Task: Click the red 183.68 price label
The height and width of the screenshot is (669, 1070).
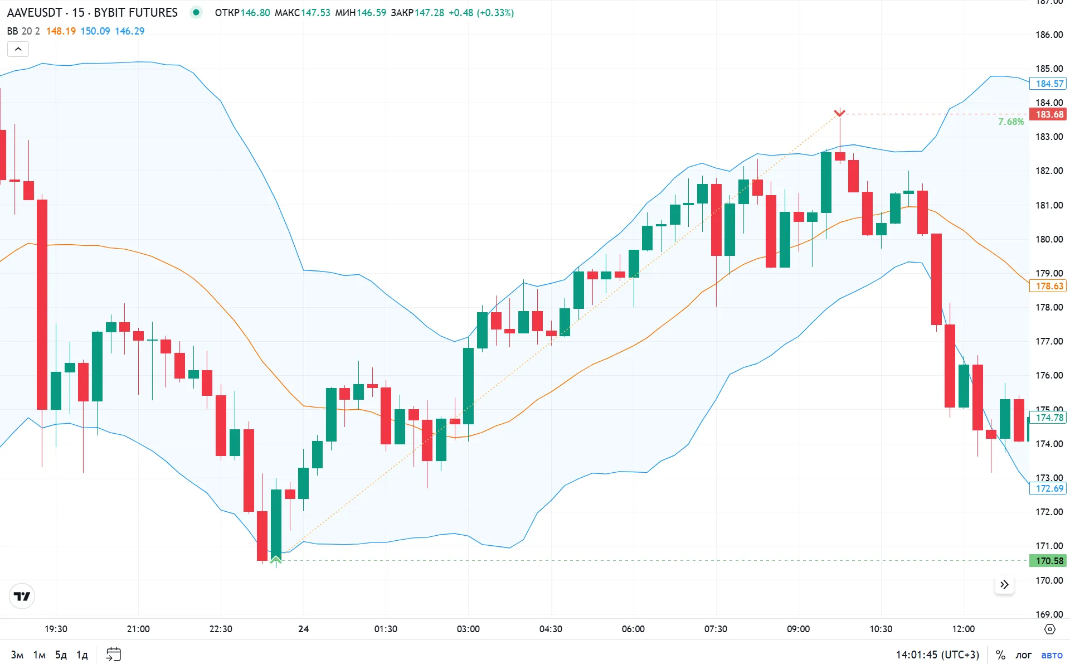Action: tap(1049, 114)
